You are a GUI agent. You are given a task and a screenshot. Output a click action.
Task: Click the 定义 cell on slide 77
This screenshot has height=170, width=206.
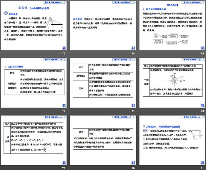point(81,68)
